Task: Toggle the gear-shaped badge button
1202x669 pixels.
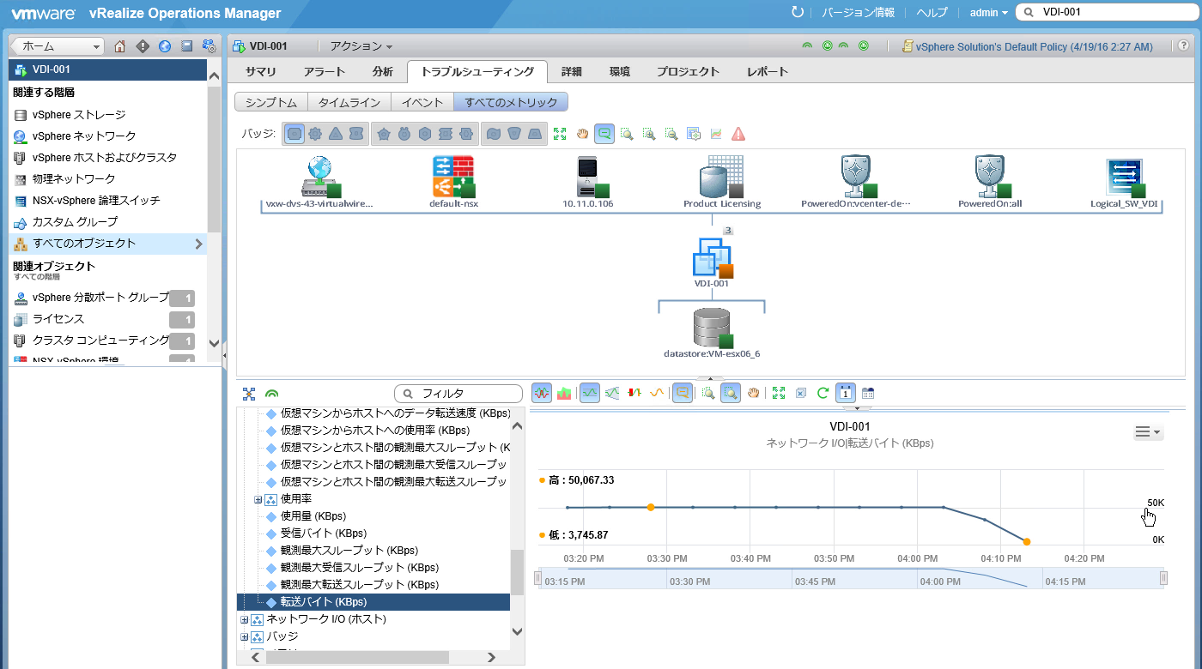Action: [x=315, y=134]
